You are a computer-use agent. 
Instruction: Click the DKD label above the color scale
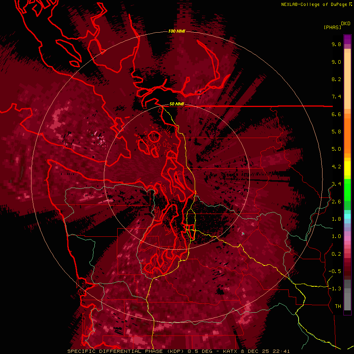(x=346, y=24)
